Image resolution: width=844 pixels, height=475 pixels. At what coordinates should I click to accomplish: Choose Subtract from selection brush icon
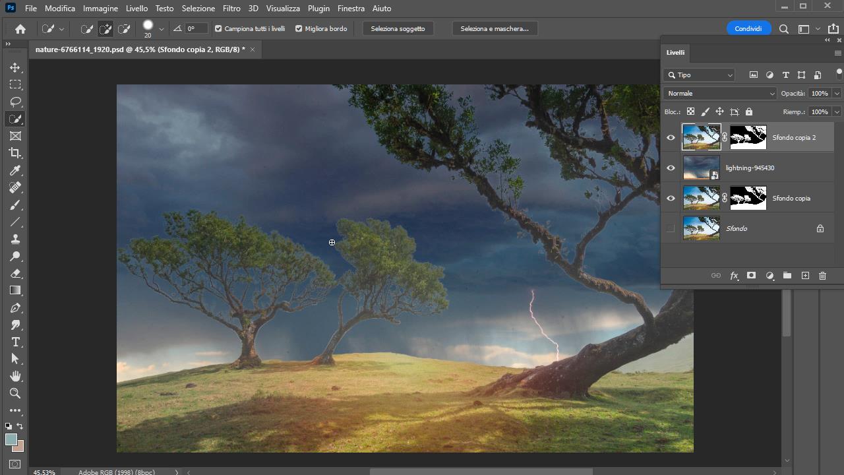point(123,29)
